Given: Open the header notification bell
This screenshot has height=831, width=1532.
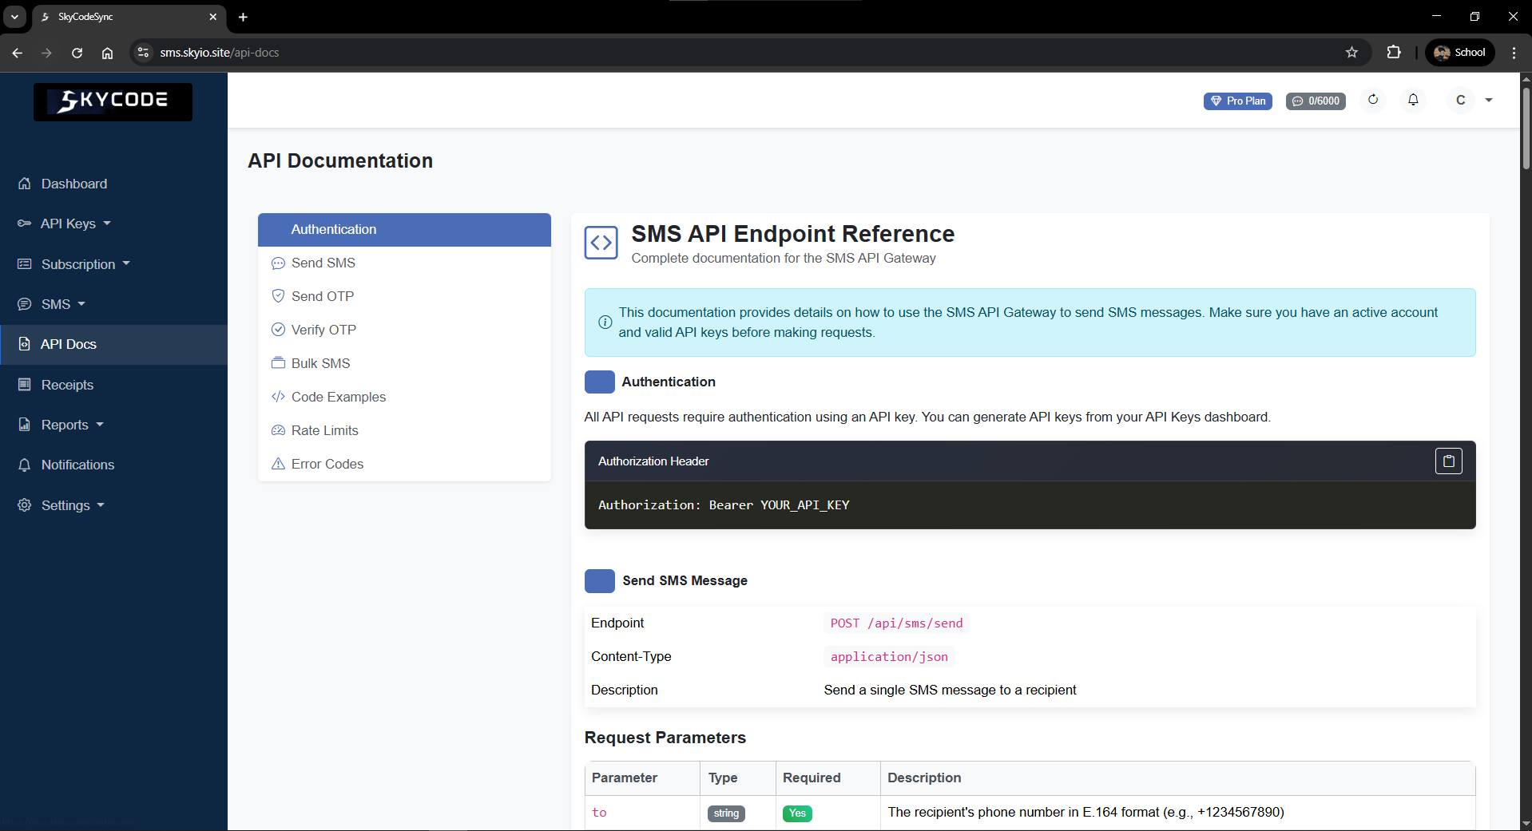Looking at the screenshot, I should pyautogui.click(x=1413, y=100).
